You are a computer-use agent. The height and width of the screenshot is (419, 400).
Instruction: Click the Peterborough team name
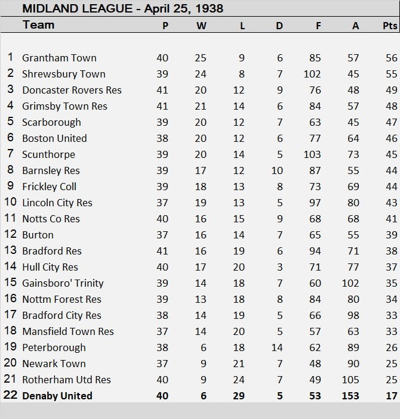[54, 347]
